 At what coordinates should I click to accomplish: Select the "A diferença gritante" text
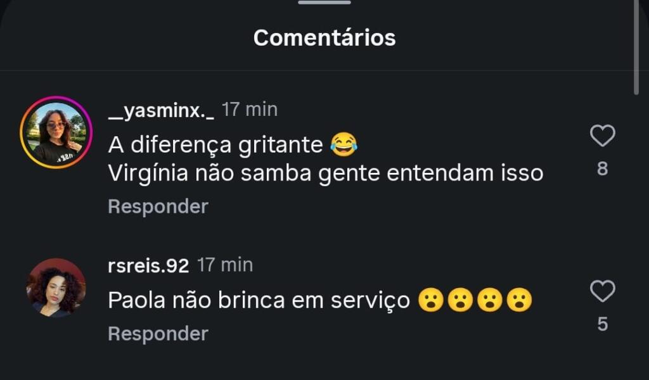(215, 145)
